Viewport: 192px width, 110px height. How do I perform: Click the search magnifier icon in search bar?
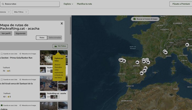2,4
